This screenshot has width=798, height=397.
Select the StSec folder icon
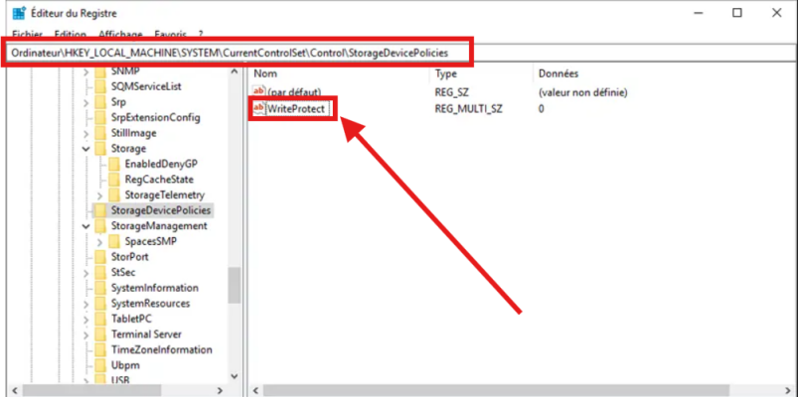[x=100, y=273]
